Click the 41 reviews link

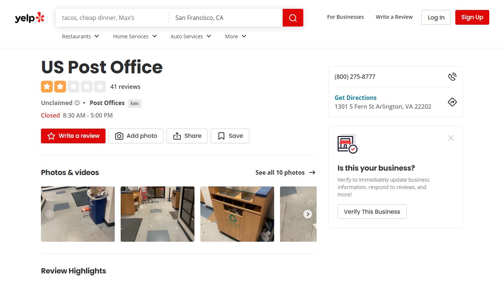(x=125, y=87)
